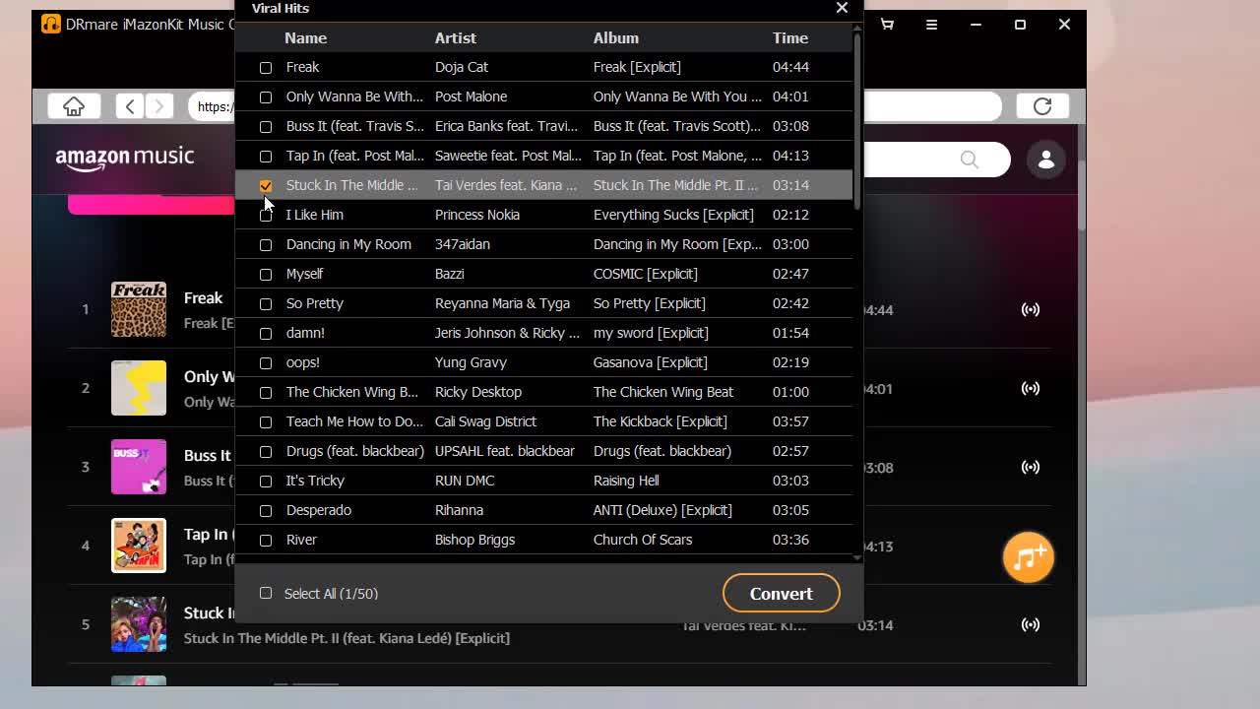
Task: Click the broadcast icon for Freak row
Action: point(1031,309)
